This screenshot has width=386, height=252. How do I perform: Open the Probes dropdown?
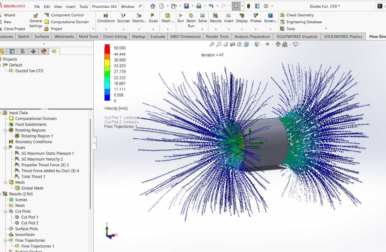tap(256, 29)
